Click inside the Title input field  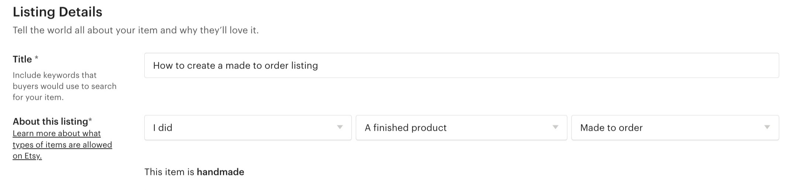(x=461, y=66)
